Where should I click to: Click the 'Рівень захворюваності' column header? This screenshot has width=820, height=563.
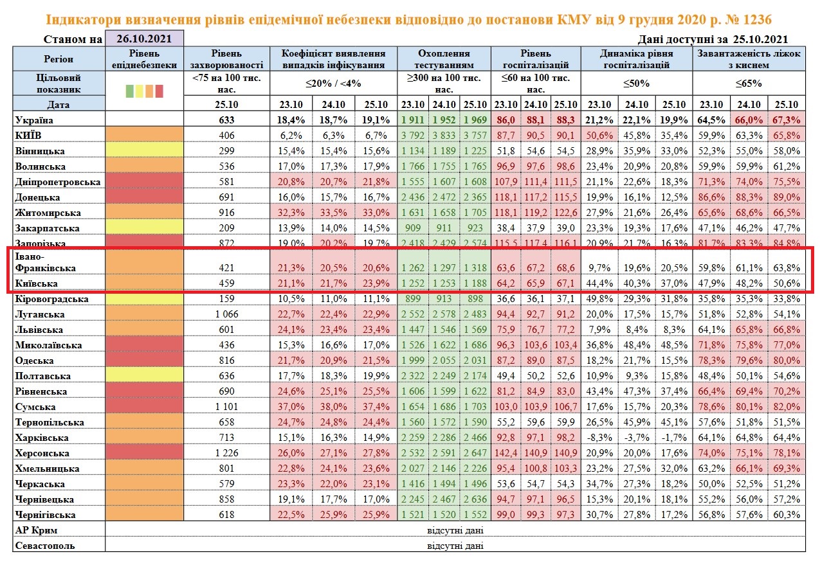pos(227,59)
